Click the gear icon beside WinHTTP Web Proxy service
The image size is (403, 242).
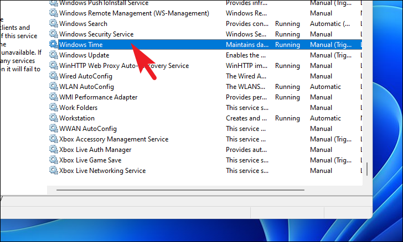pos(54,65)
